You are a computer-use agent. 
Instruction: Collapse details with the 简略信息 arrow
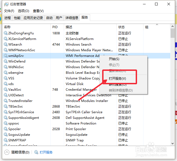(x=7, y=152)
